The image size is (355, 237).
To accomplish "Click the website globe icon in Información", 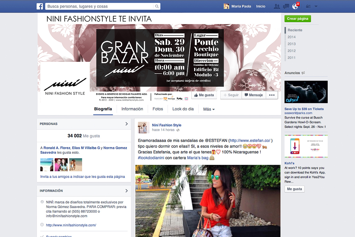I will tap(42, 225).
